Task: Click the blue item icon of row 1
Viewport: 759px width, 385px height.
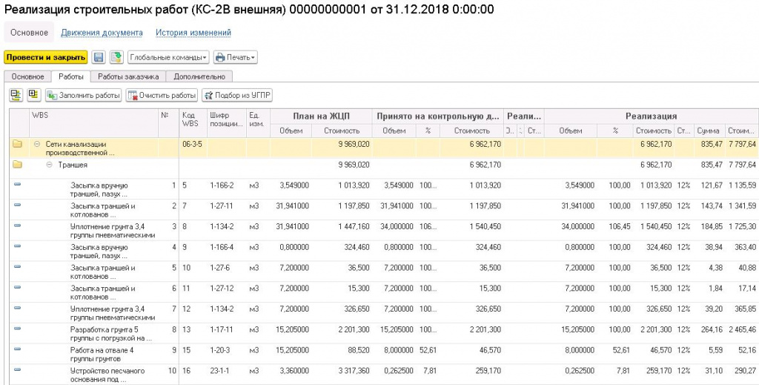Action: pos(17,185)
